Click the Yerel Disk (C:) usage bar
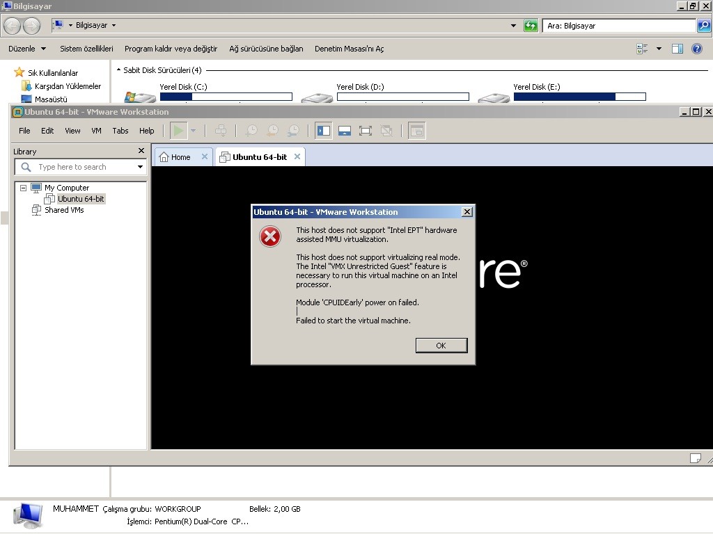This screenshot has width=713, height=534. point(226,97)
